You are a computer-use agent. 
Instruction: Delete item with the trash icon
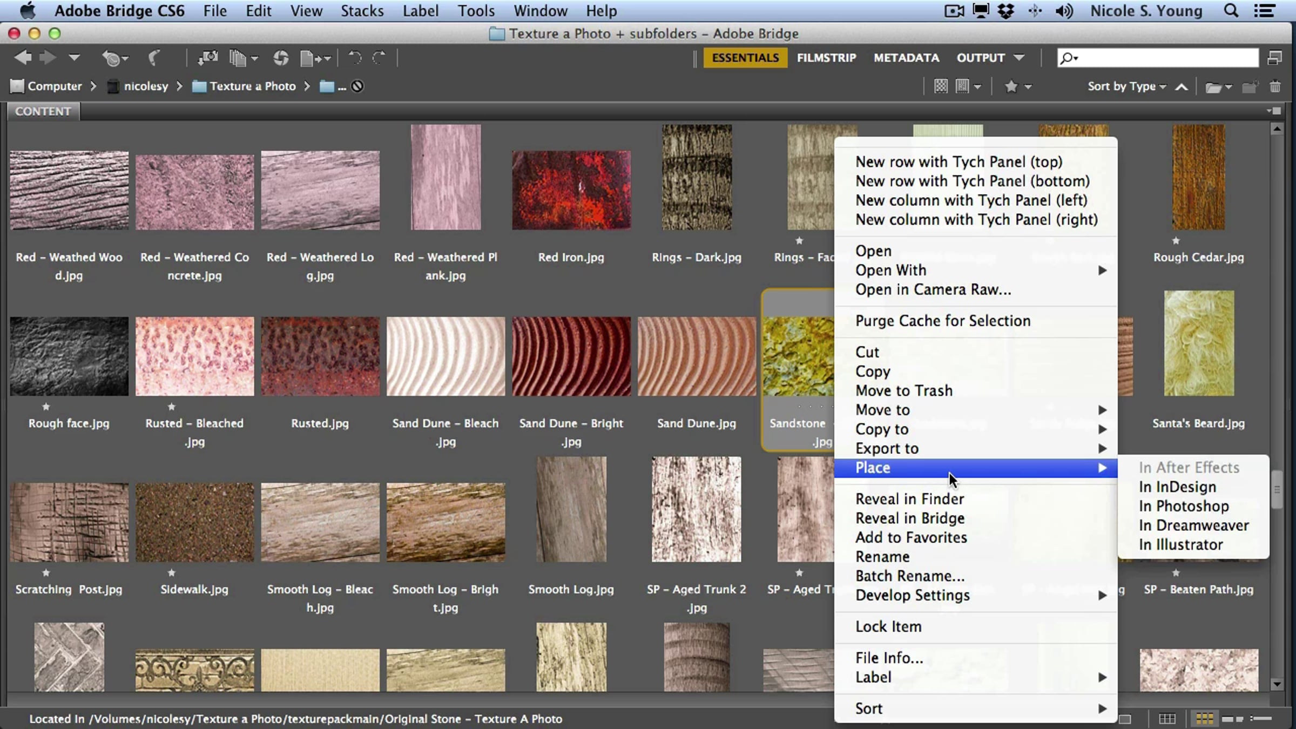point(1275,86)
